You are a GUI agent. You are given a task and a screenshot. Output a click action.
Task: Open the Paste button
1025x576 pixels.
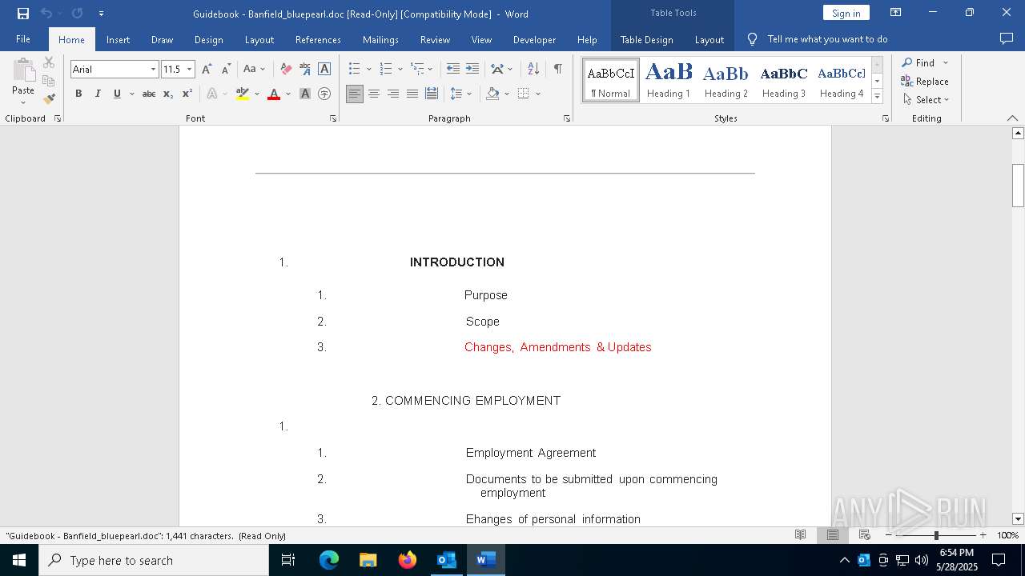(x=23, y=82)
